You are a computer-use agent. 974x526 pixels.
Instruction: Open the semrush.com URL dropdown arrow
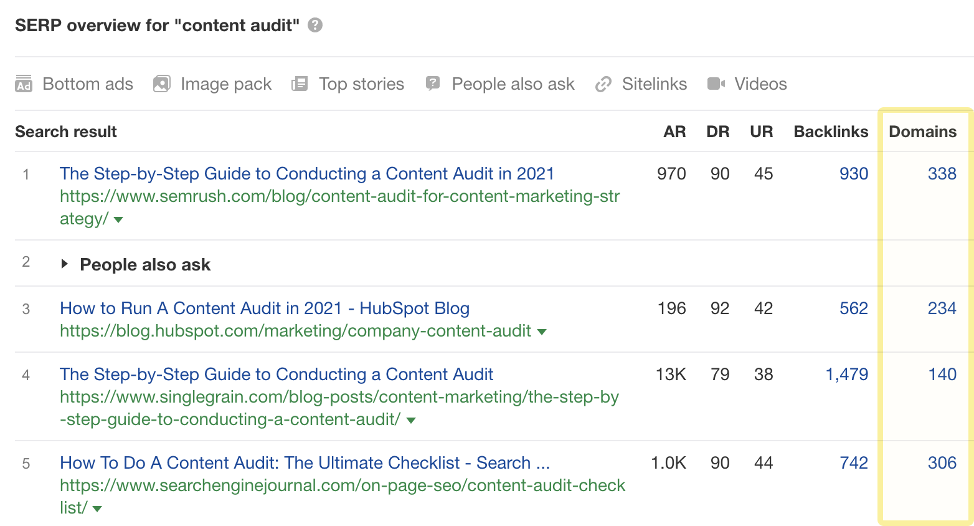point(118,219)
